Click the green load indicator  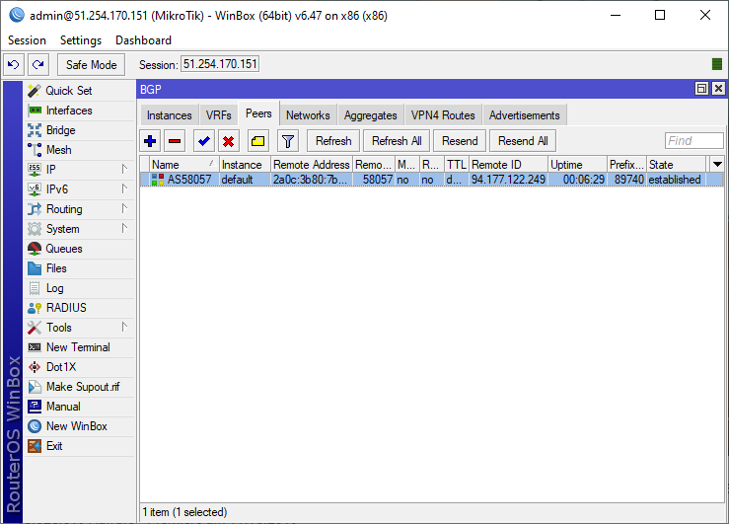click(716, 64)
